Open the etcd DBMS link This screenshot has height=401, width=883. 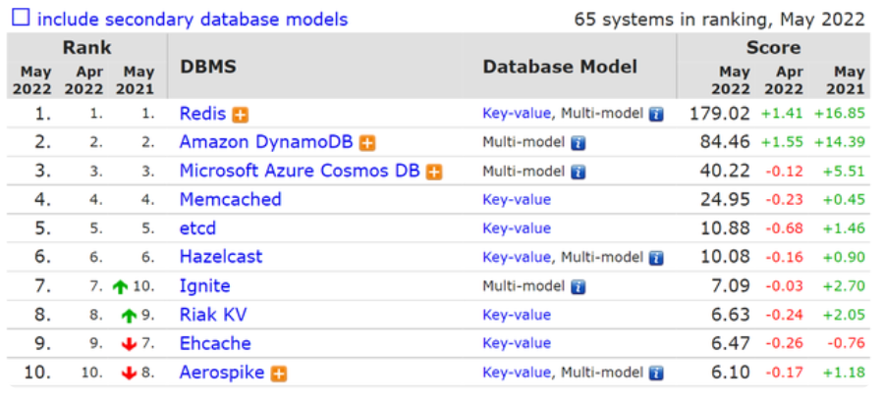coord(197,228)
